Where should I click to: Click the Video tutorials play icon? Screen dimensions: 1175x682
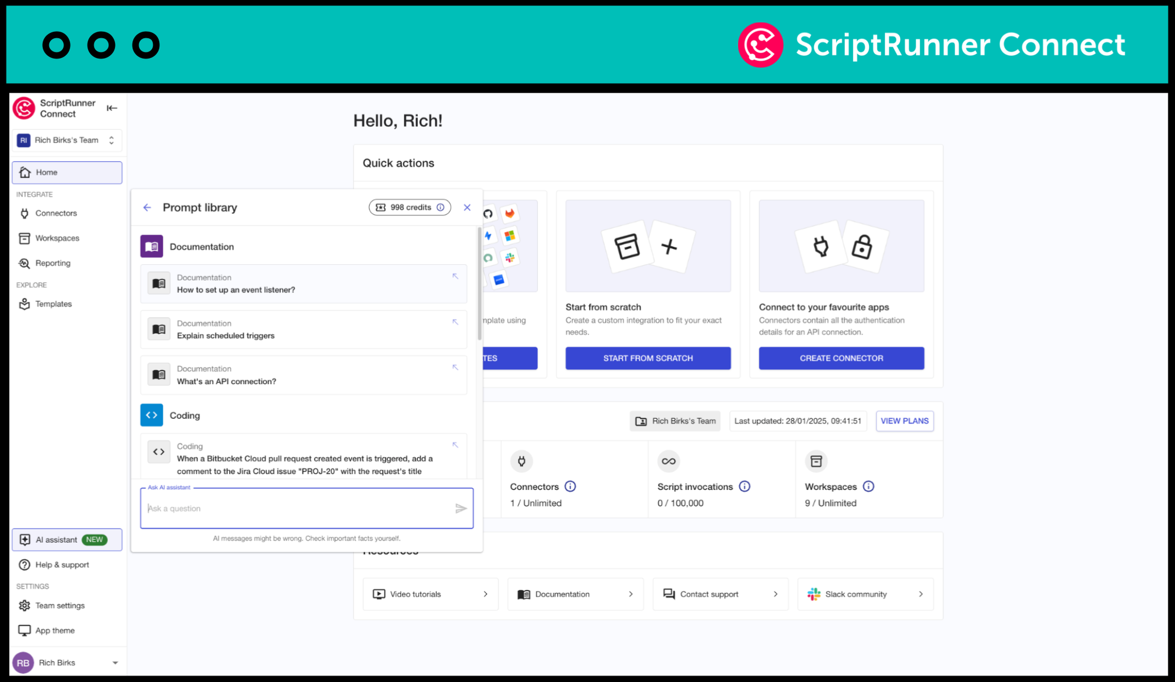click(x=379, y=594)
